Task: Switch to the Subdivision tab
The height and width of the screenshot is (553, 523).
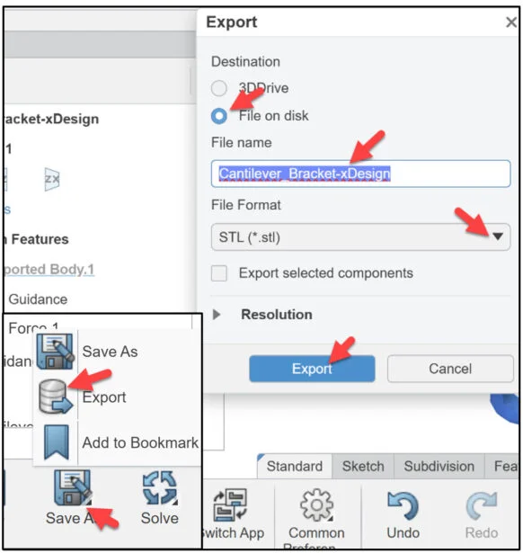Action: tap(439, 467)
